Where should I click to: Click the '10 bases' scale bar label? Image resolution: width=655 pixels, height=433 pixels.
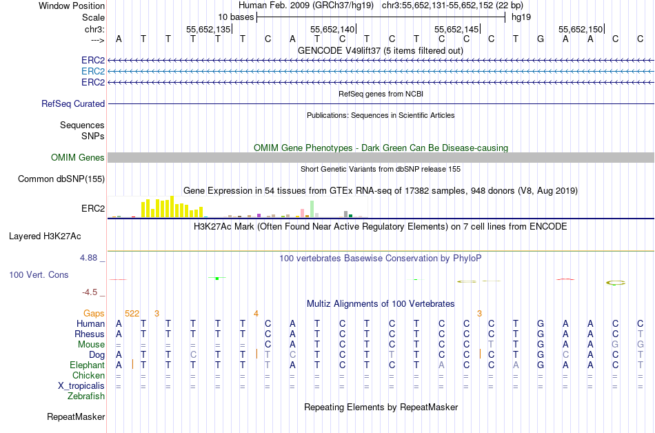pos(236,17)
